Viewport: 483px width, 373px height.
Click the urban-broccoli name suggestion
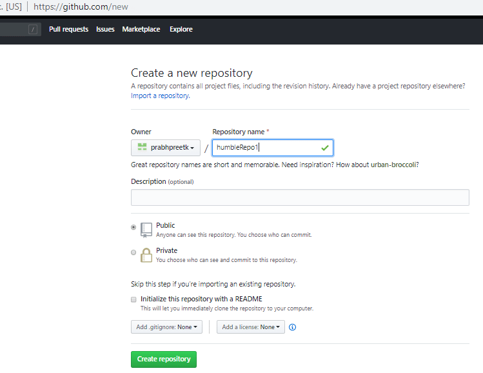click(393, 165)
